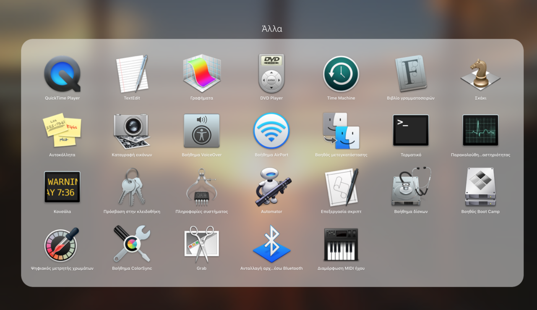The image size is (537, 310).
Task: Select the folder title Άλλα
Action: [x=272, y=29]
